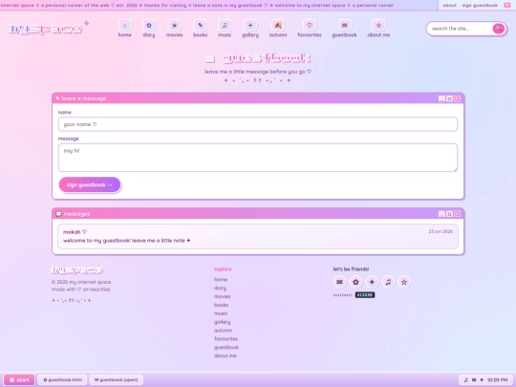Click the myspace logo in header
The height and width of the screenshot is (387, 516).
click(46, 30)
